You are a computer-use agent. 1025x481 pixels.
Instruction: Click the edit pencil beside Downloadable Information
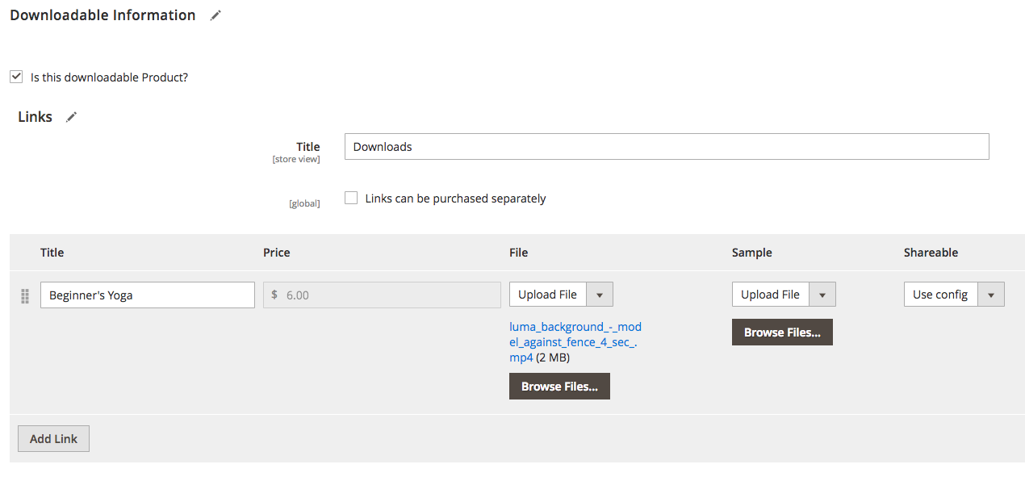point(215,14)
